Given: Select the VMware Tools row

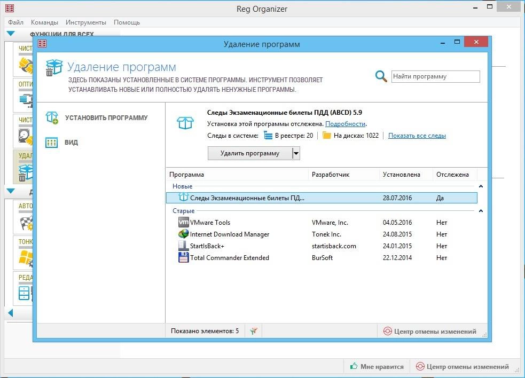Looking at the screenshot, I should 322,222.
